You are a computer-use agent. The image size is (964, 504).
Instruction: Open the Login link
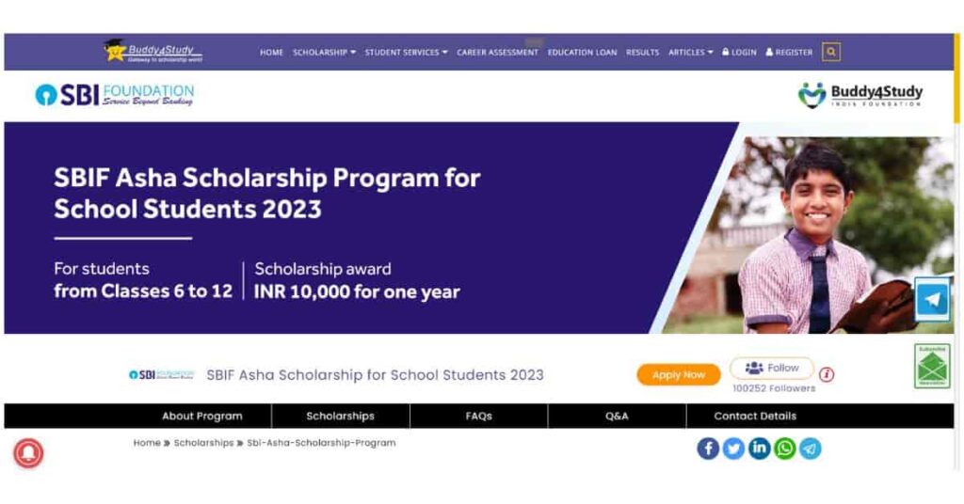[x=739, y=52]
